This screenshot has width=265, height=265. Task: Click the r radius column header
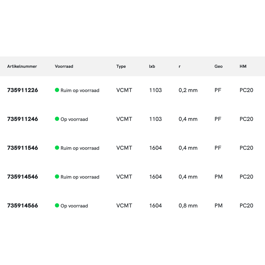point(180,66)
